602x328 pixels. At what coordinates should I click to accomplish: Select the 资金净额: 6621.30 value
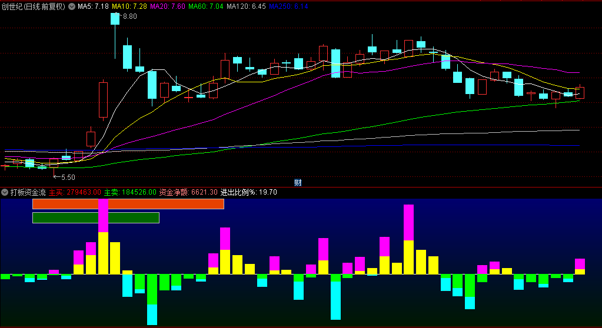(x=188, y=192)
